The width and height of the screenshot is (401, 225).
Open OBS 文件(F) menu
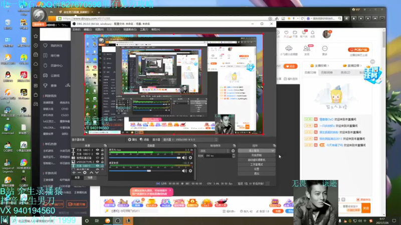tap(76, 29)
